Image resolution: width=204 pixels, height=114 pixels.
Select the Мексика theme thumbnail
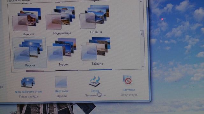tap(27, 19)
